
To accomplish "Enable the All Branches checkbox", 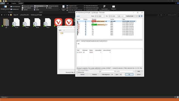I will coord(77,72).
